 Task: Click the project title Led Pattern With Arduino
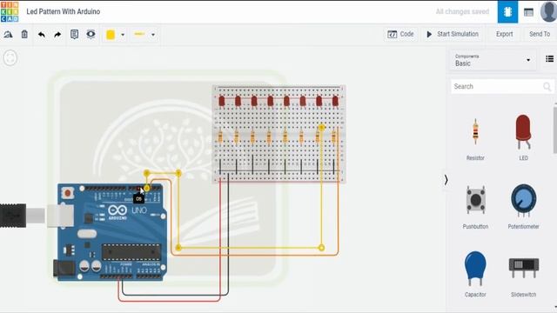click(x=64, y=11)
